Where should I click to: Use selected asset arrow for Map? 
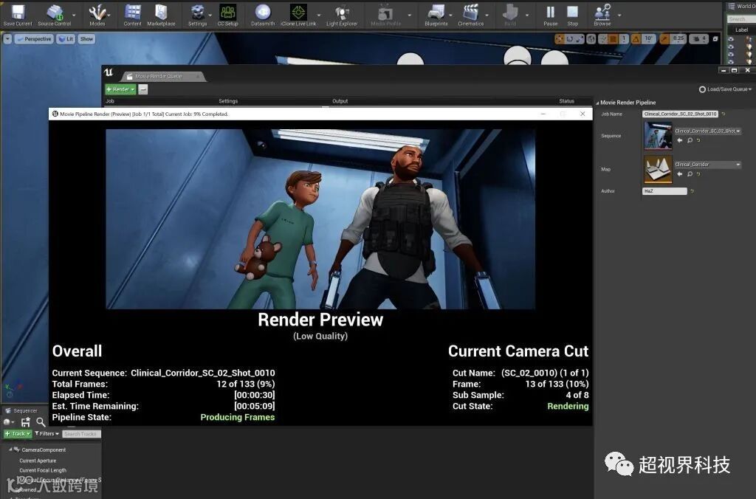coord(680,174)
